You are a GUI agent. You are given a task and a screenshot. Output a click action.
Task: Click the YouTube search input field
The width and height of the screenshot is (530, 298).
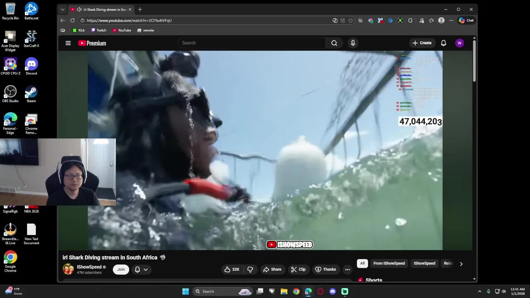click(x=252, y=43)
